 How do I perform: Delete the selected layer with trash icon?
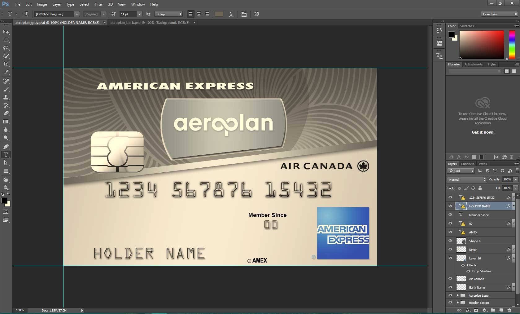[509, 310]
